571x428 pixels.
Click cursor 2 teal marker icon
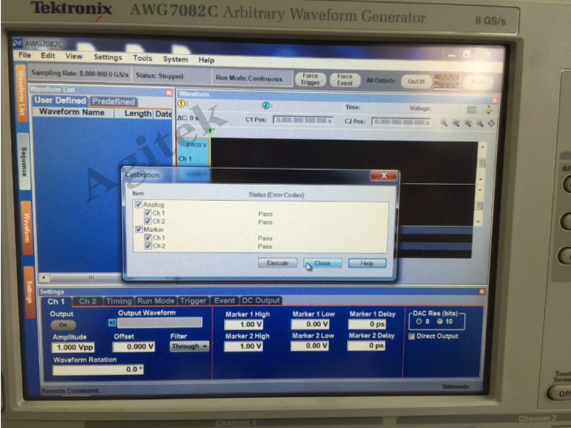265,105
